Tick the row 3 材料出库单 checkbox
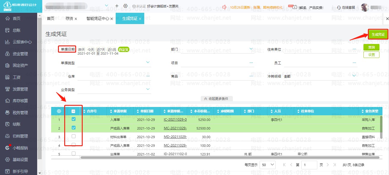This screenshot has width=389, height=175. [74, 136]
